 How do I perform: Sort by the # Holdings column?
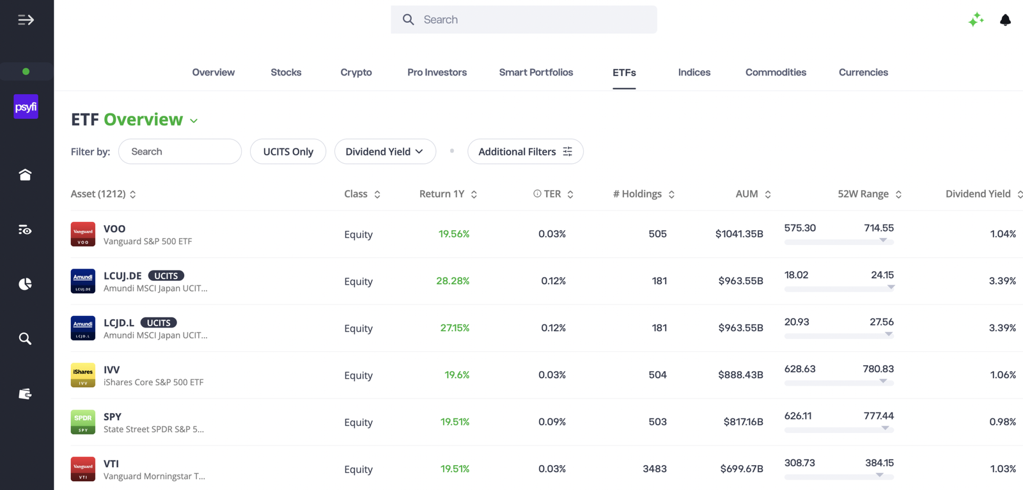click(x=644, y=194)
